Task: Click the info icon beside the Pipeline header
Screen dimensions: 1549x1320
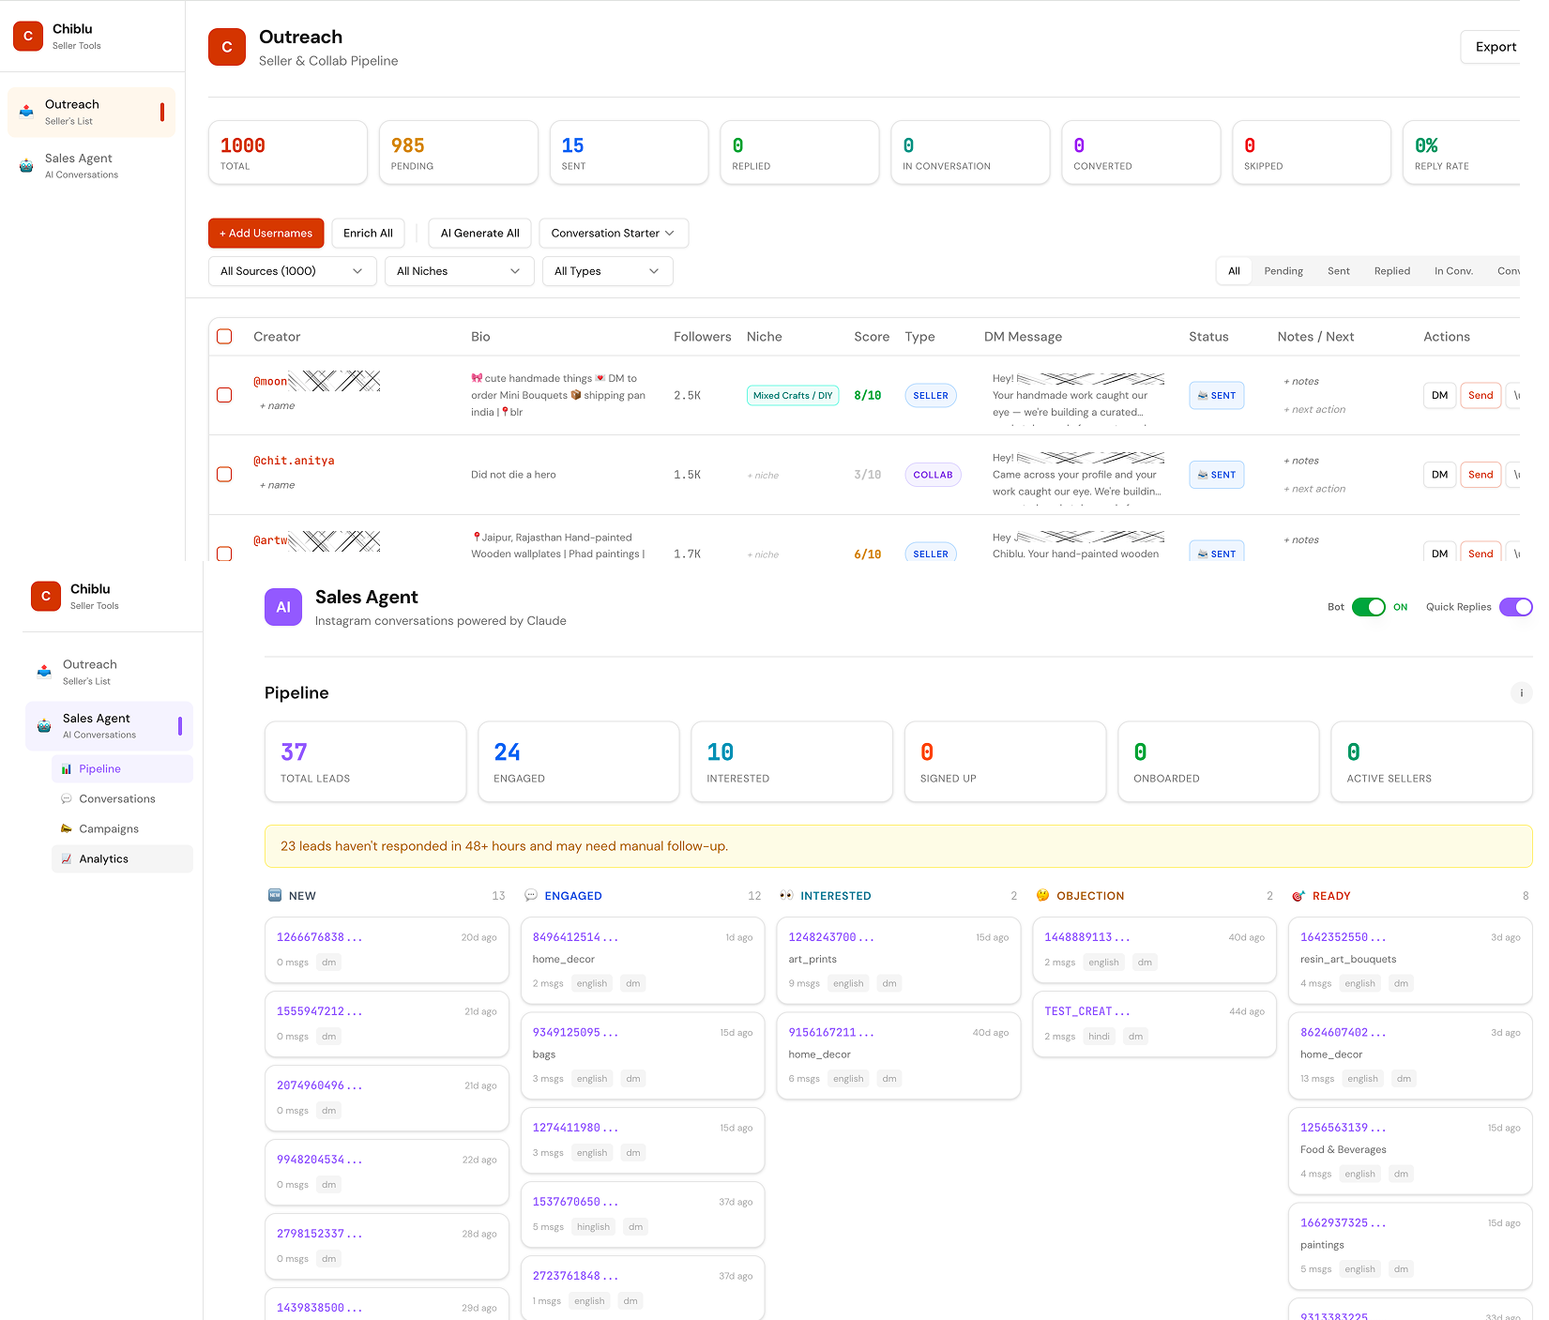Action: (x=1521, y=692)
